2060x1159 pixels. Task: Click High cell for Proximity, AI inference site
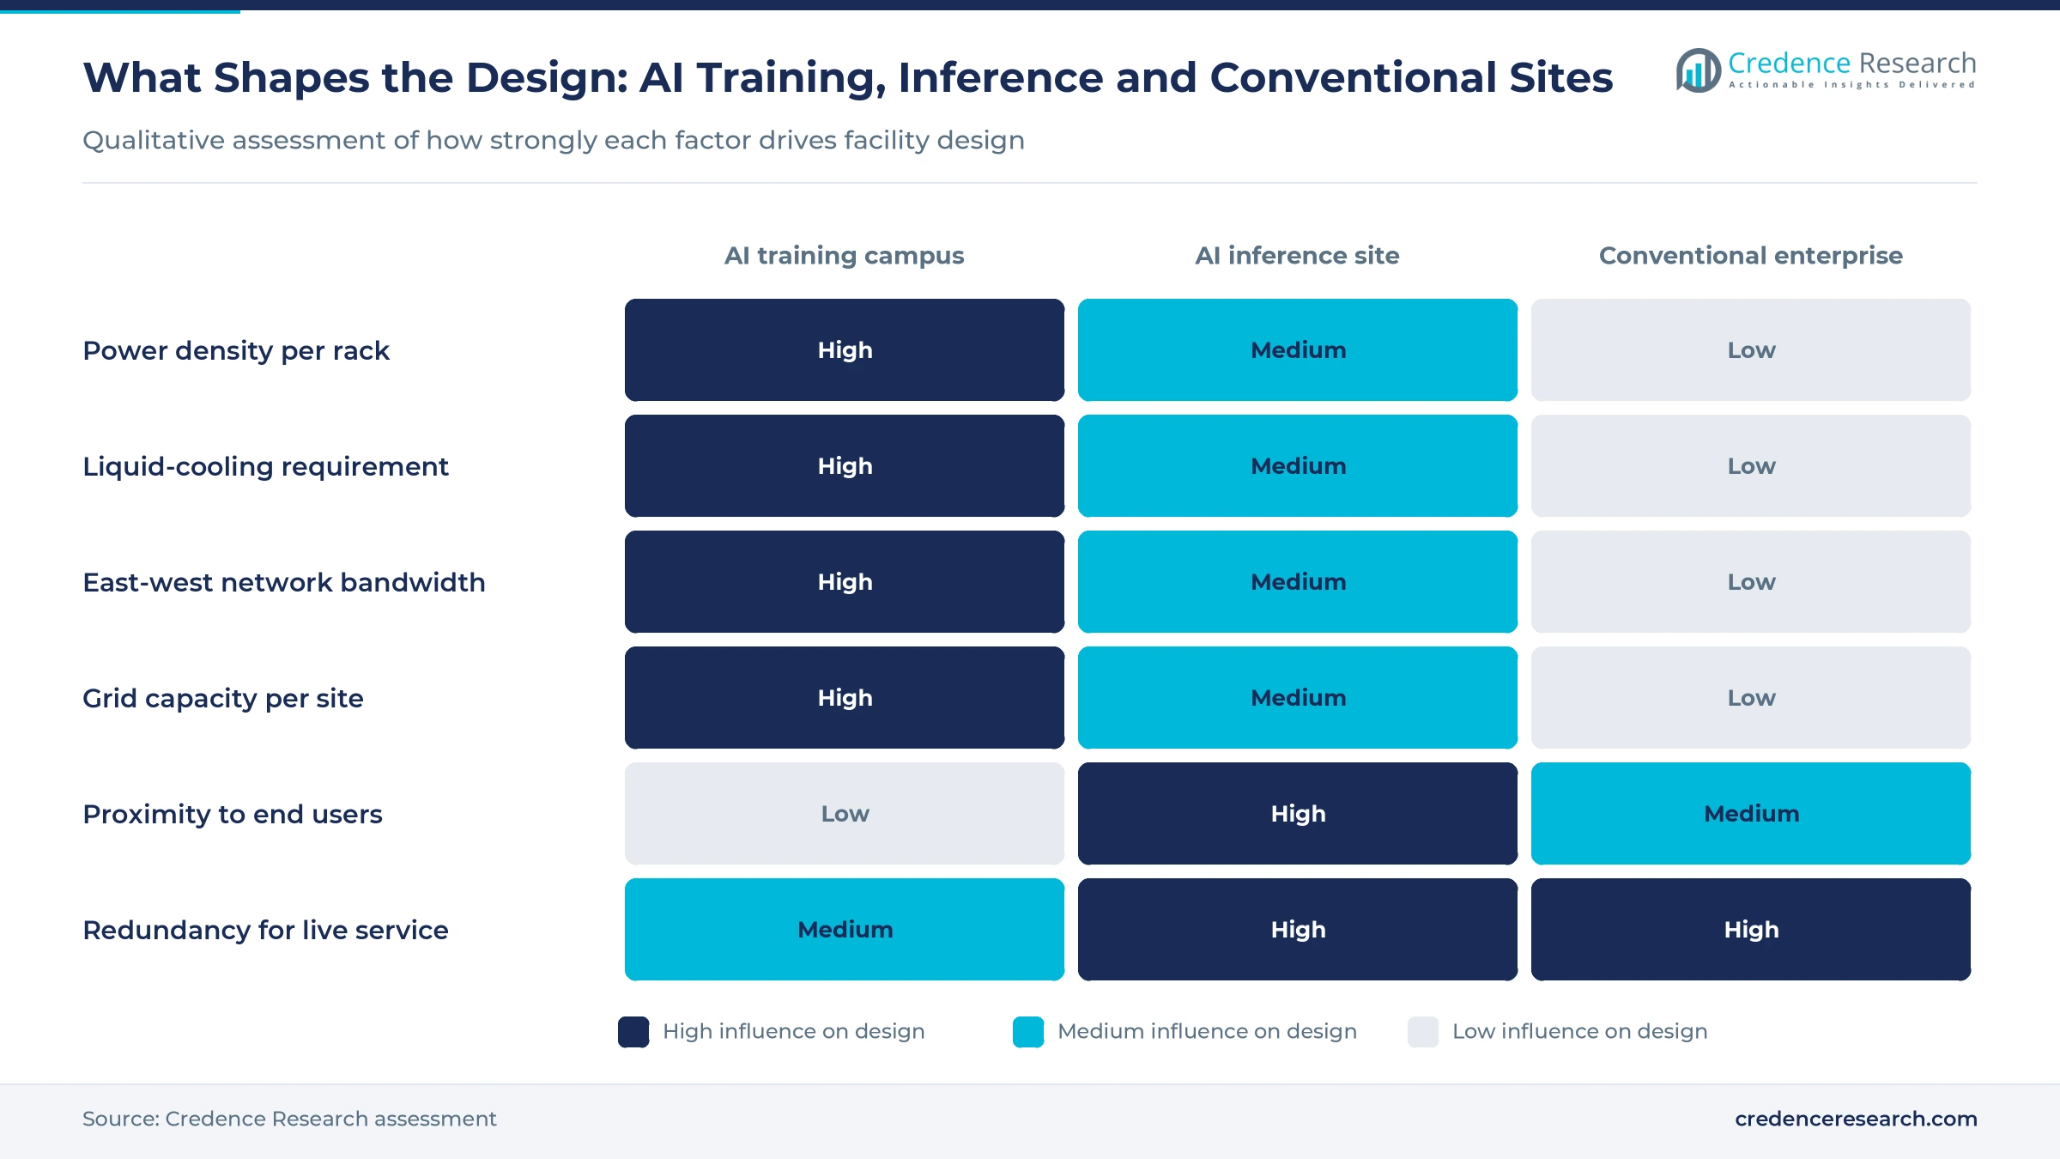click(1298, 814)
